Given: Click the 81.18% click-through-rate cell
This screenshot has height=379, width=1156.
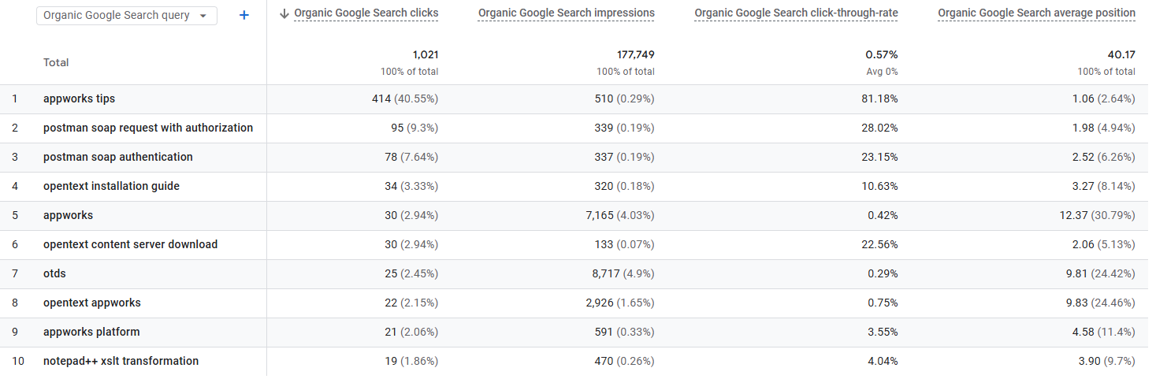Looking at the screenshot, I should [x=880, y=99].
